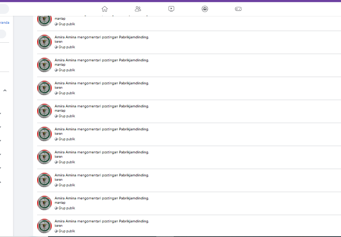
Task: Open Pabrikjamdinding link in the first full entry
Action: [x=134, y=37]
